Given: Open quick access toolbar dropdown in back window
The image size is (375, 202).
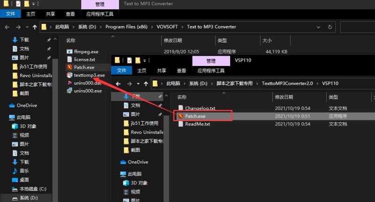Looking at the screenshot, I should click(33, 4).
